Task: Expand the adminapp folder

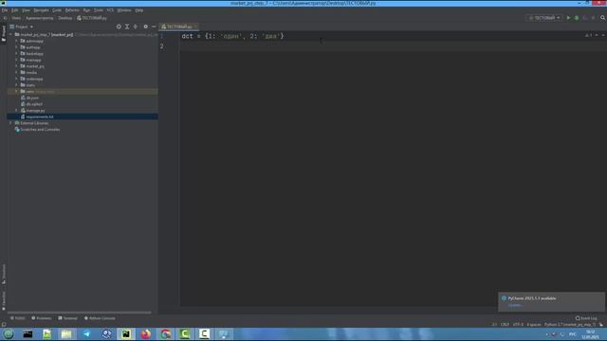Action: (x=16, y=41)
